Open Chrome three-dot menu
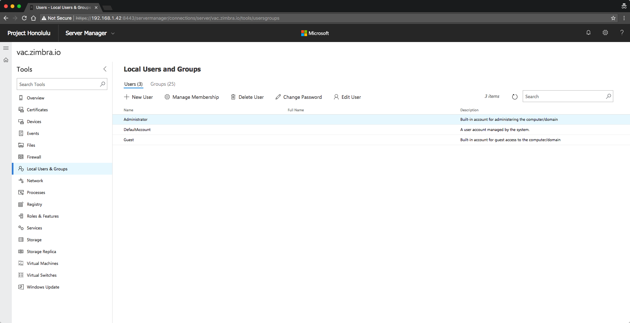The height and width of the screenshot is (323, 630). (x=624, y=18)
